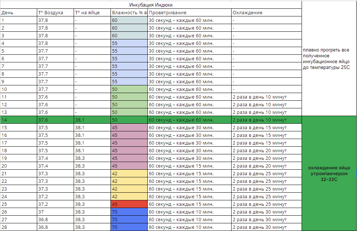Select cooling cell '2 раза в день 10 минут' in day 11 row
The height and width of the screenshot is (231, 357).
coord(267,97)
